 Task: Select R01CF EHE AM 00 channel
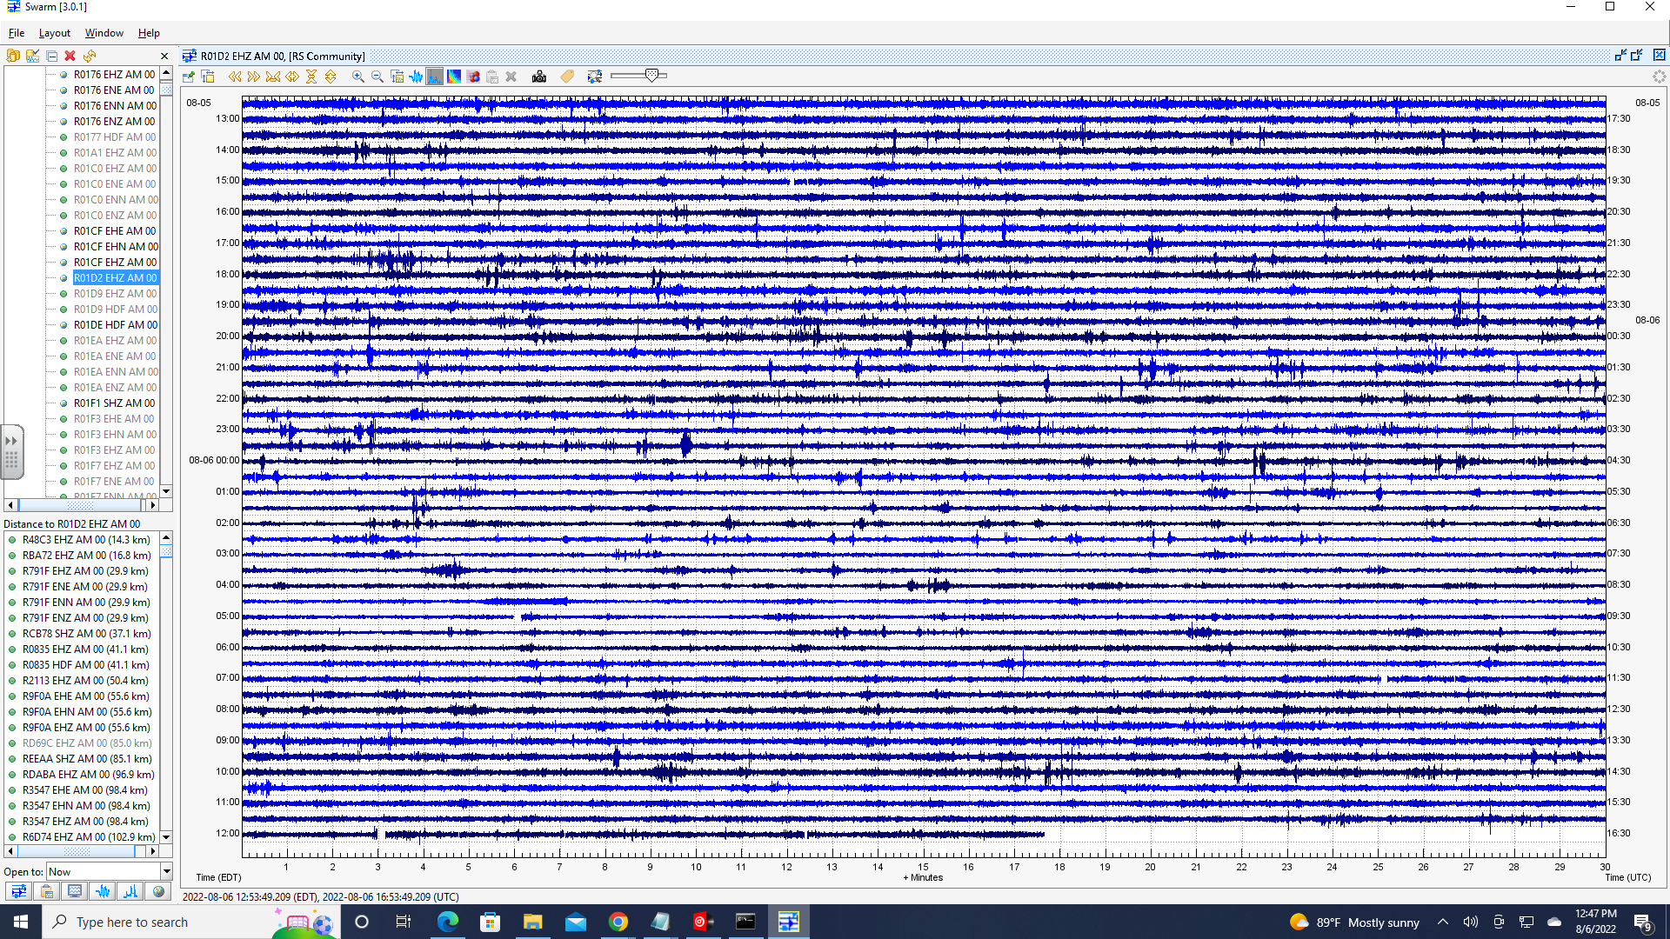[x=115, y=231]
